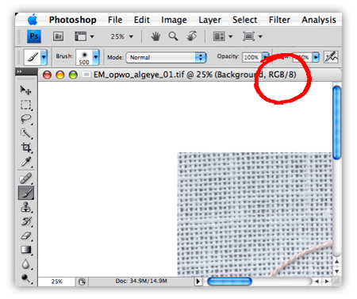Click the horizontal scrollbar thumb
357x299 pixels.
229,282
